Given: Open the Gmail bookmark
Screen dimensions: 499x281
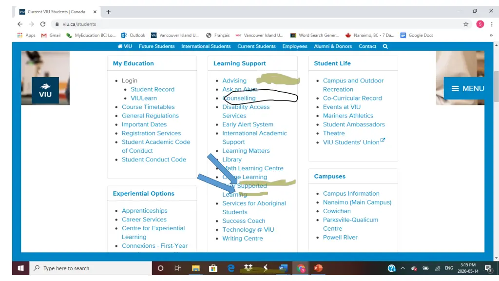Looking at the screenshot, I should [x=51, y=35].
